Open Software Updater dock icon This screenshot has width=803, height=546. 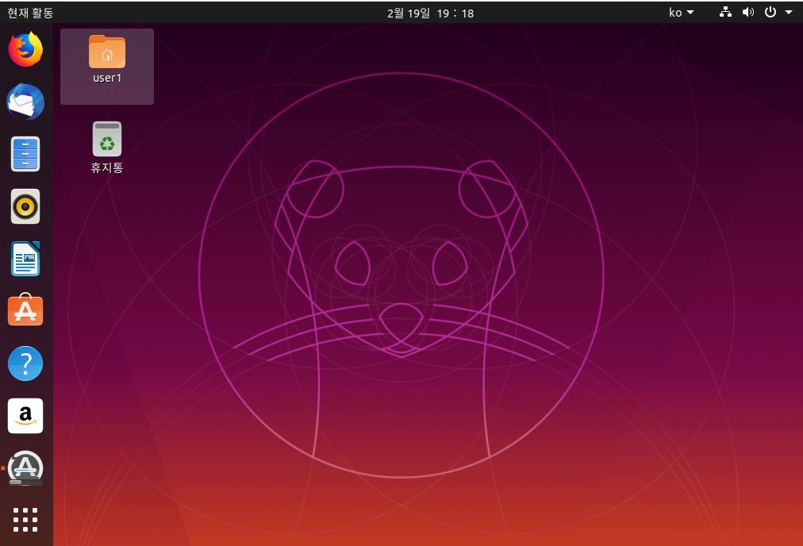(x=25, y=467)
